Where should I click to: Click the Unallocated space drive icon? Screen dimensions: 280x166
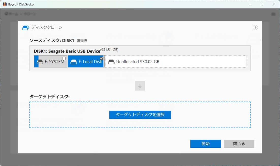pyautogui.click(x=111, y=62)
